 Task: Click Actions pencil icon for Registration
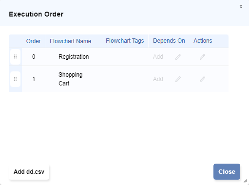point(202,57)
